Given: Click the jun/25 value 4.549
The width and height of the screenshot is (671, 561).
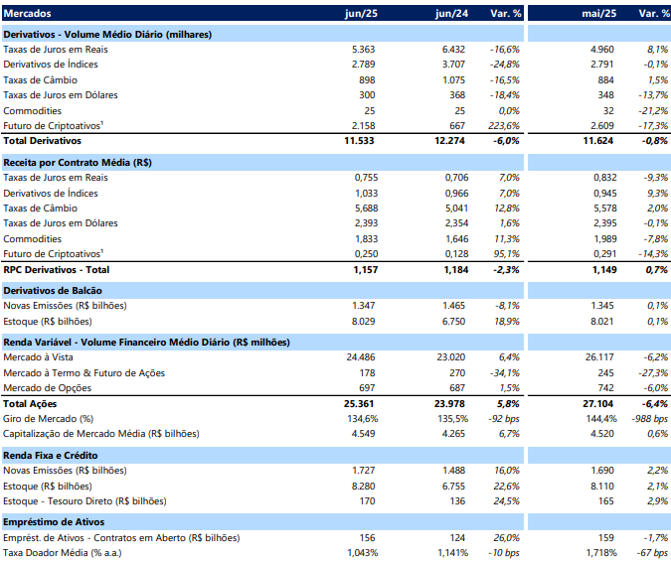Looking at the screenshot, I should coord(363,434).
